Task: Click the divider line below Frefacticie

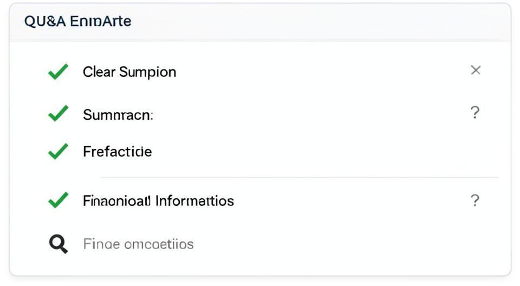Action: pos(298,177)
